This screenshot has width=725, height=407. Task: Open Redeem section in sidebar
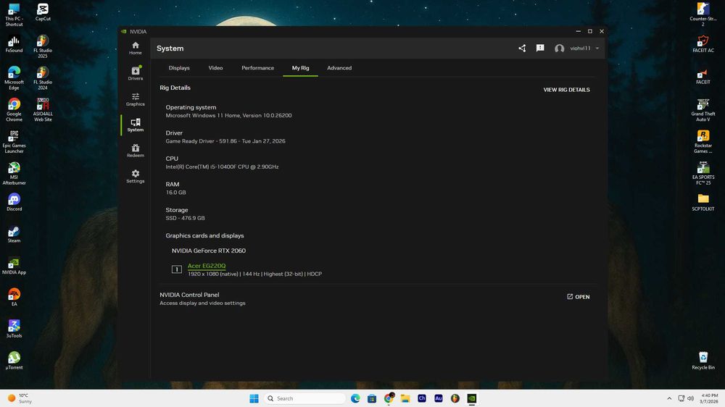click(135, 151)
